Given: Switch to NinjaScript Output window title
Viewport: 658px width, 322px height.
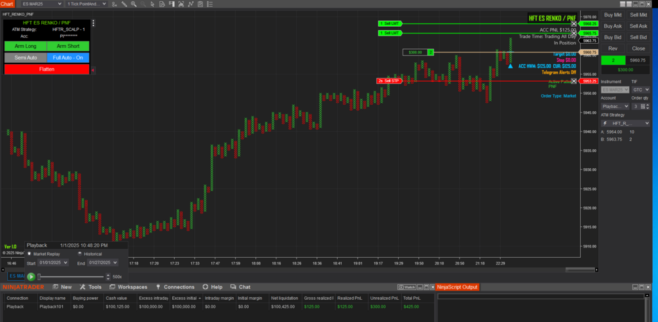Looking at the screenshot, I should pyautogui.click(x=458, y=287).
